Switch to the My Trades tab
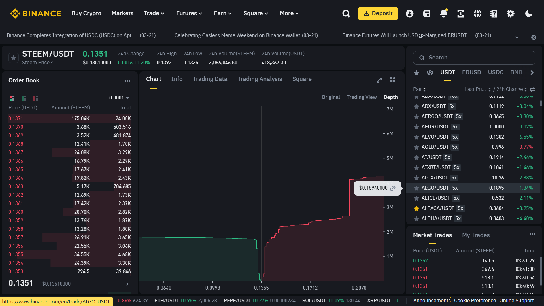The width and height of the screenshot is (544, 306). coord(476,235)
